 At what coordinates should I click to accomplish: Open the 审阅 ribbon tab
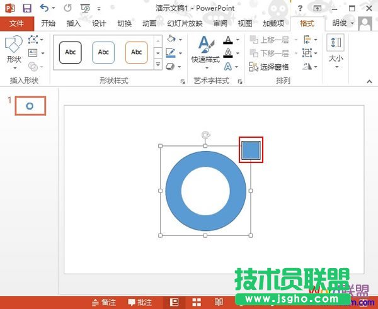(220, 23)
